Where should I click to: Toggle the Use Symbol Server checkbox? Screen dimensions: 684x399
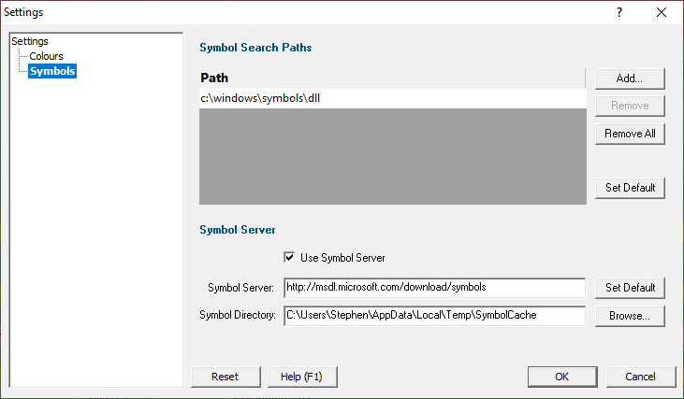[289, 257]
